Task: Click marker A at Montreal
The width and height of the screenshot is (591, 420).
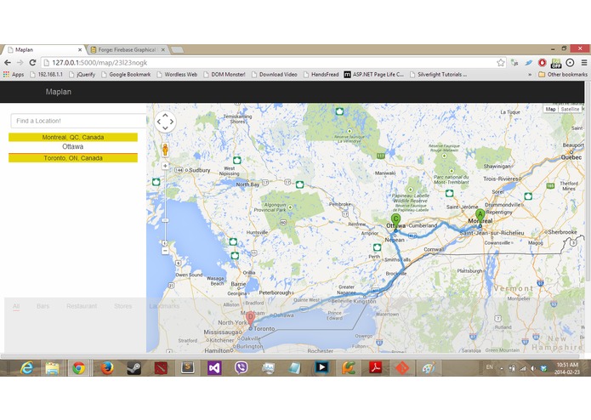Action: (480, 218)
